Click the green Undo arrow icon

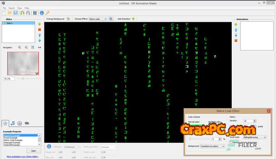(22, 13)
